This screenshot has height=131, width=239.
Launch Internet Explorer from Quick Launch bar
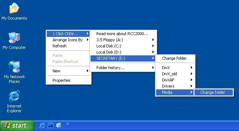(42, 125)
